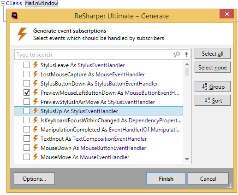
Task: Select ManipulationCompleted row text
Action: [111, 130]
